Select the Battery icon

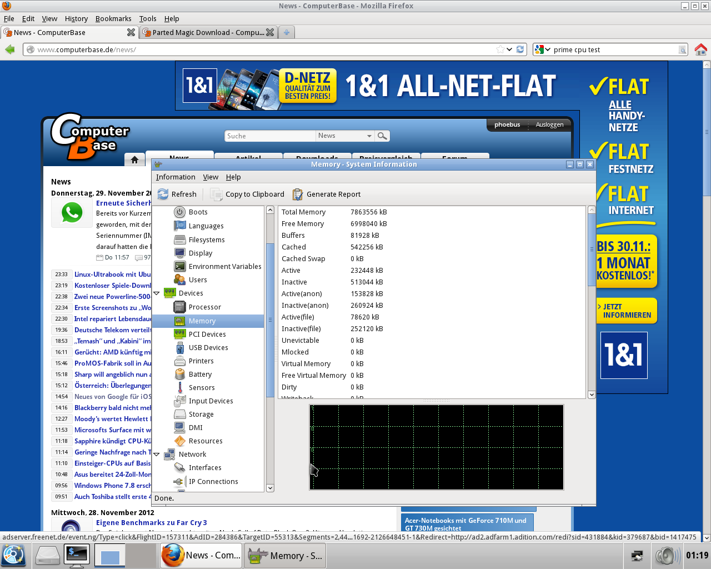click(x=179, y=374)
